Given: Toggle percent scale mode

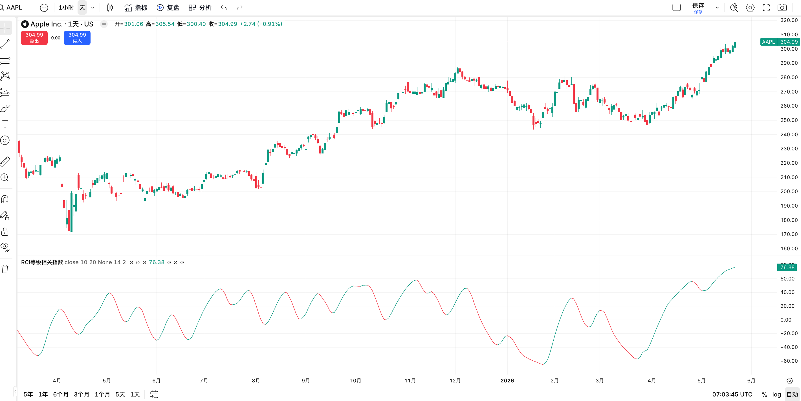Looking at the screenshot, I should pyautogui.click(x=764, y=395).
